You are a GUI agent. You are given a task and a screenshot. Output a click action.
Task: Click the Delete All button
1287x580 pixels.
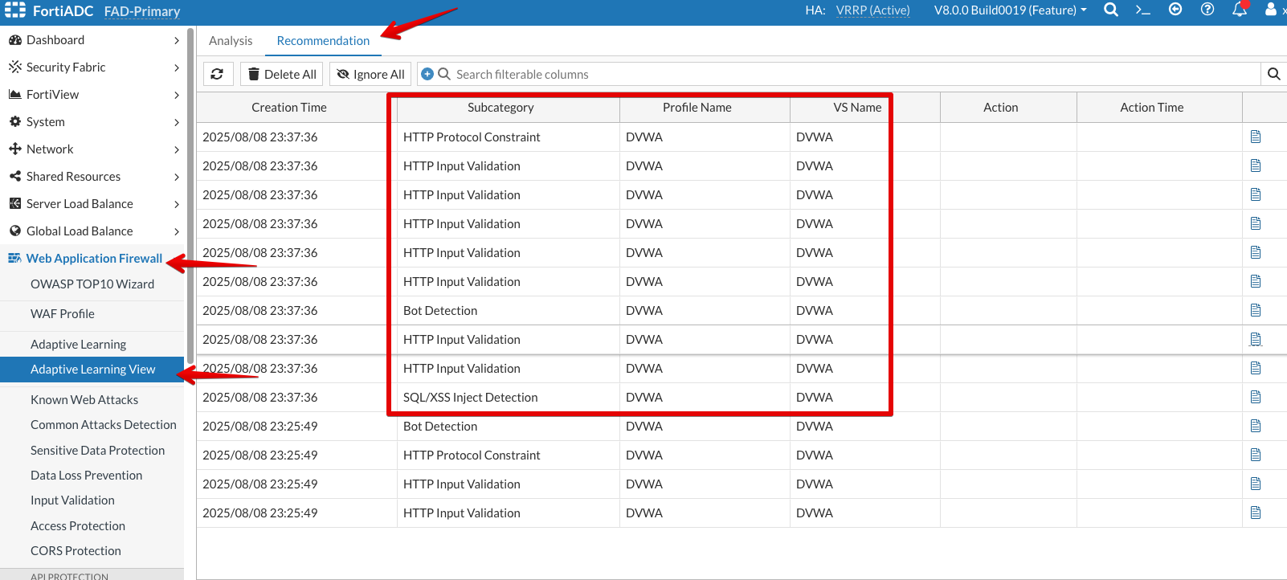(282, 74)
